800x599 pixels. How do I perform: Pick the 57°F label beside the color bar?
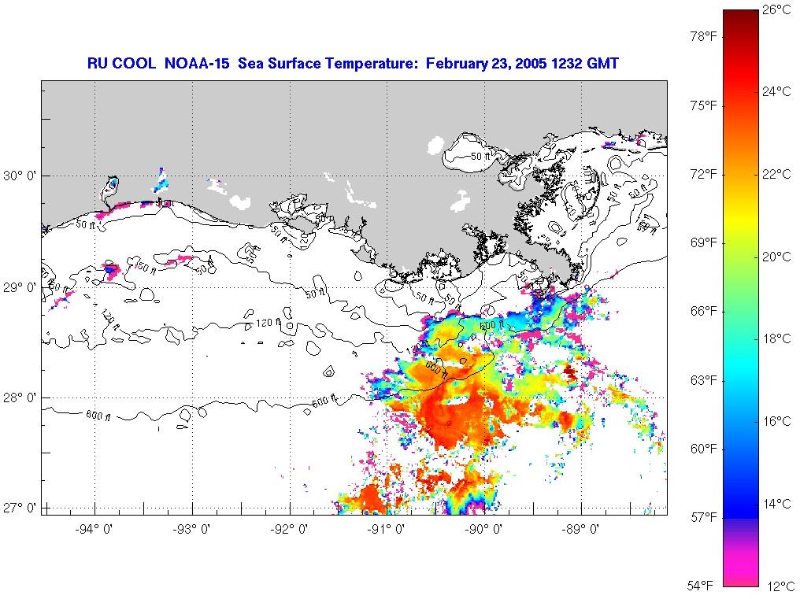click(x=703, y=517)
